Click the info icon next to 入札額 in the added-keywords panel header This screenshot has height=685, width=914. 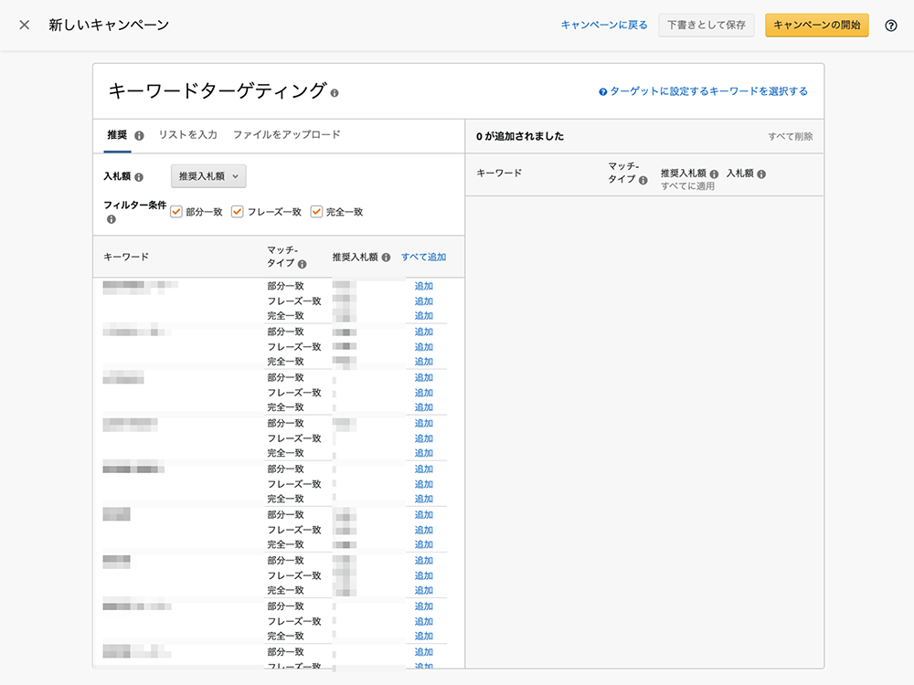pyautogui.click(x=761, y=174)
